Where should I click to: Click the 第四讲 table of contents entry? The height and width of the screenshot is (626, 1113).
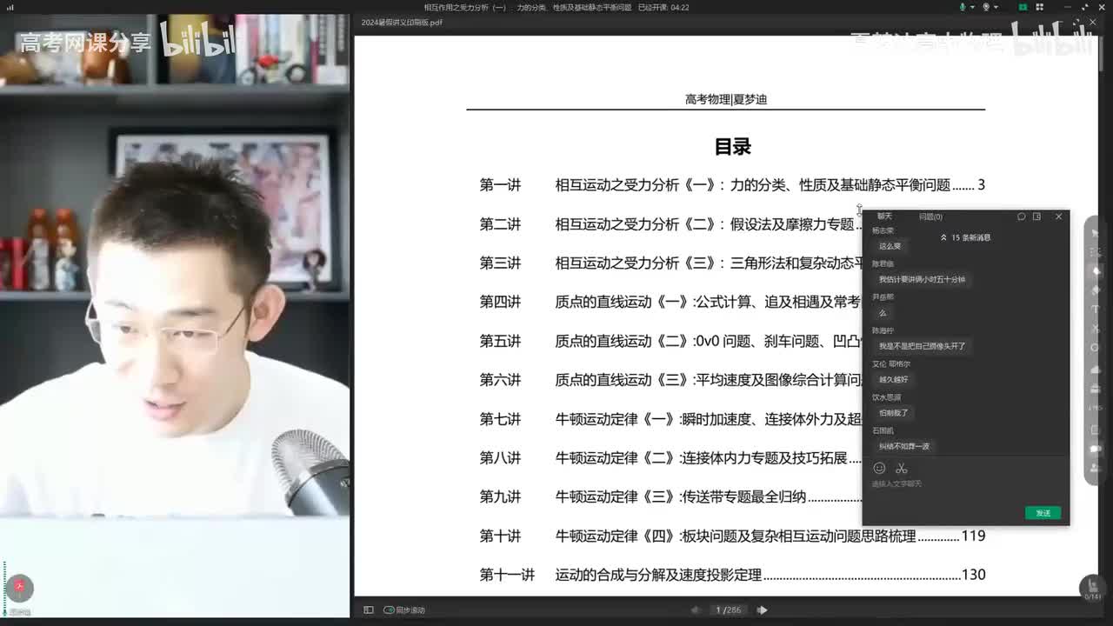670,302
